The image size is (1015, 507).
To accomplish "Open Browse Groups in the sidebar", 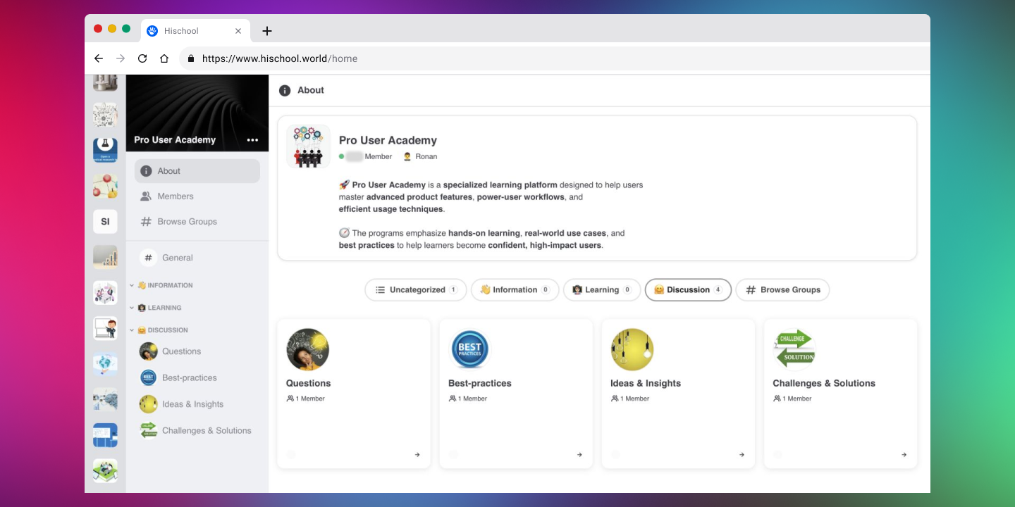I will (x=197, y=222).
